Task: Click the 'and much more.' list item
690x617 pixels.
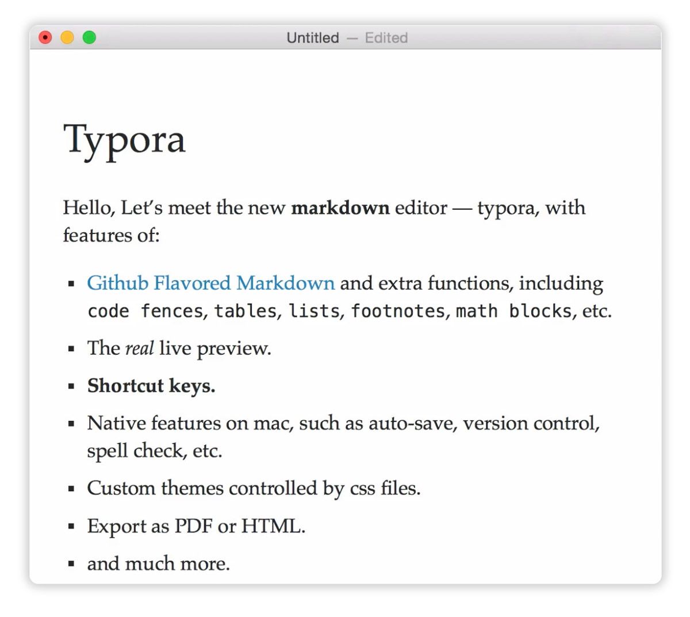Action: click(158, 564)
